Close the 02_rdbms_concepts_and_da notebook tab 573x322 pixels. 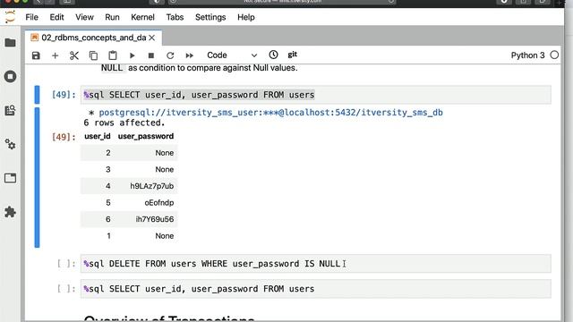[152, 38]
